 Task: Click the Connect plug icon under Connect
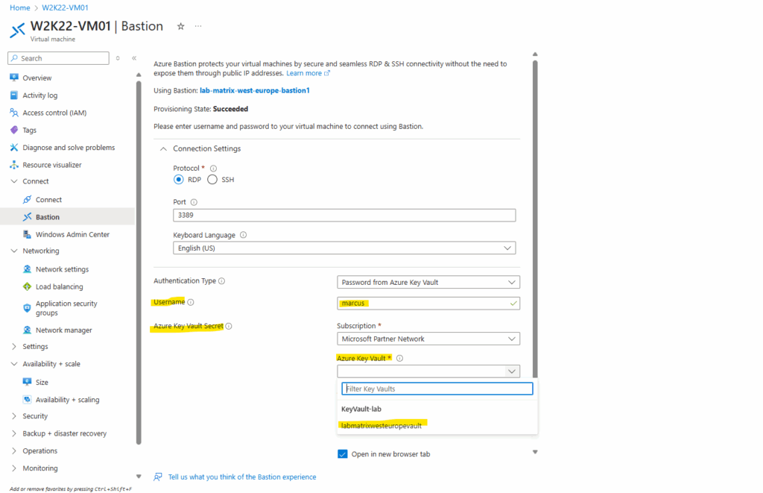point(28,199)
